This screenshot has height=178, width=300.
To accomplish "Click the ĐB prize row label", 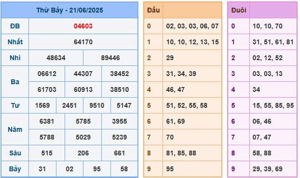I will (x=15, y=26).
